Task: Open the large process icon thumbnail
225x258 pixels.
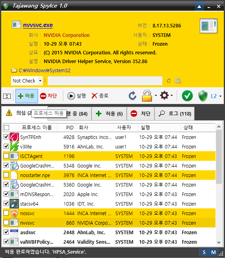Action: pyautogui.click(x=209, y=26)
